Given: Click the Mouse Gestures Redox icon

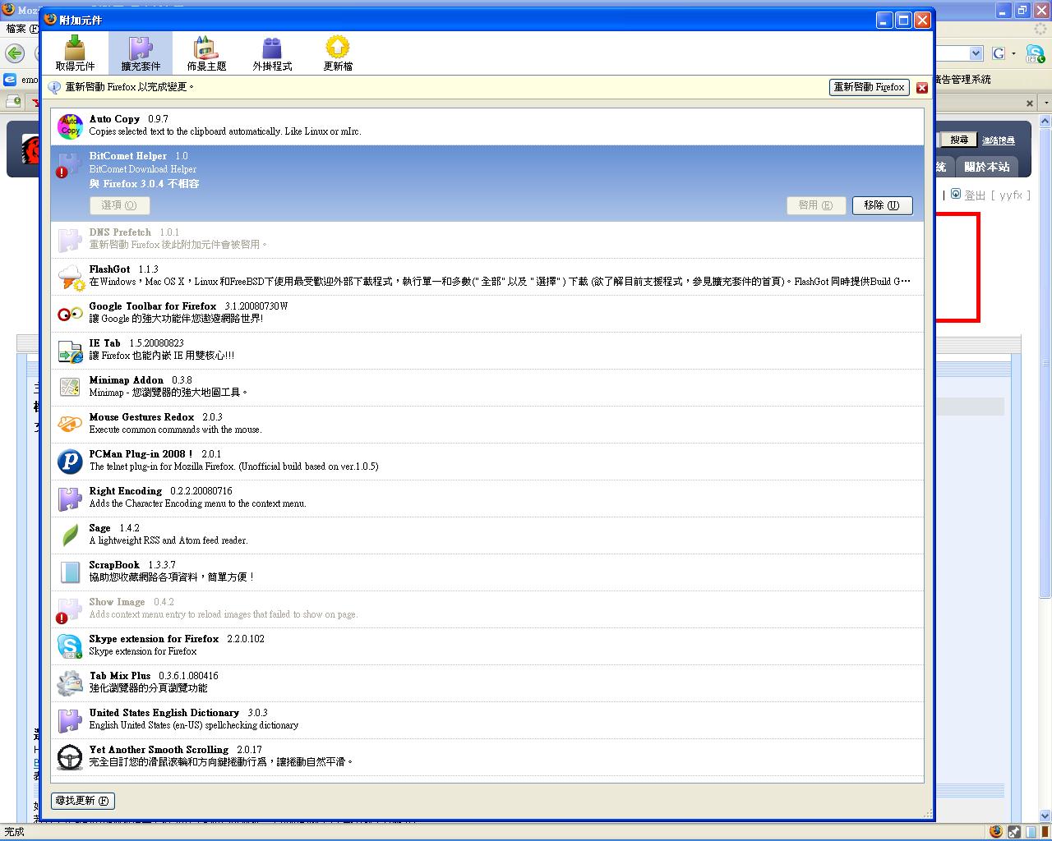Looking at the screenshot, I should tap(70, 424).
